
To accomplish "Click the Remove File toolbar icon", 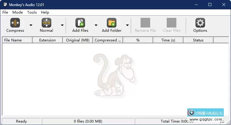I will pos(145,23).
